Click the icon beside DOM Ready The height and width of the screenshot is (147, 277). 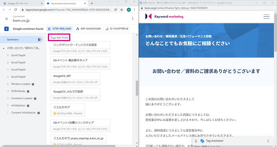(28, 91)
